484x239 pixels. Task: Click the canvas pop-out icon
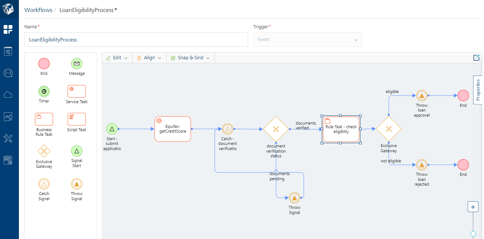(x=476, y=58)
